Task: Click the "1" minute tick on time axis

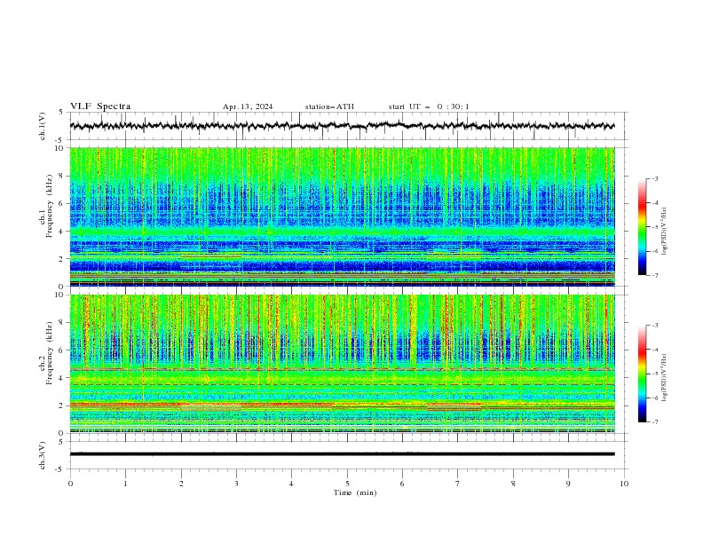Action: [x=125, y=484]
